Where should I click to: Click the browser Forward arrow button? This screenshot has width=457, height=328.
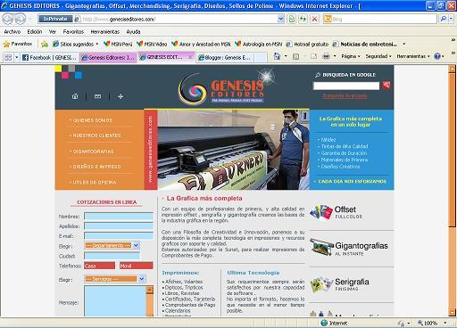[21, 19]
